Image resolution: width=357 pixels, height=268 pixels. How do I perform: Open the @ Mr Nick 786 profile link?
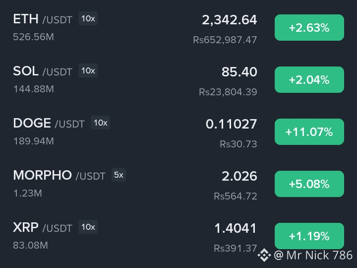pyautogui.click(x=313, y=255)
